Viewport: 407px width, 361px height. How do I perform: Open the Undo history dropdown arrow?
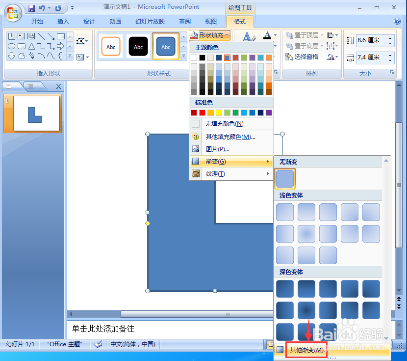50,8
